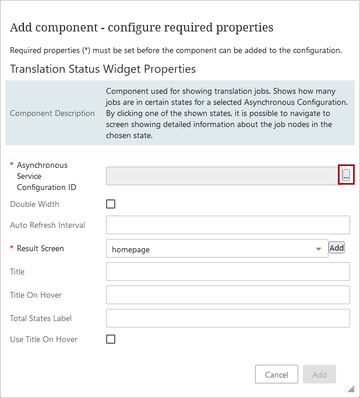Click the resize grip in dialog corner
Screen dimensions: 360x398
point(351,389)
